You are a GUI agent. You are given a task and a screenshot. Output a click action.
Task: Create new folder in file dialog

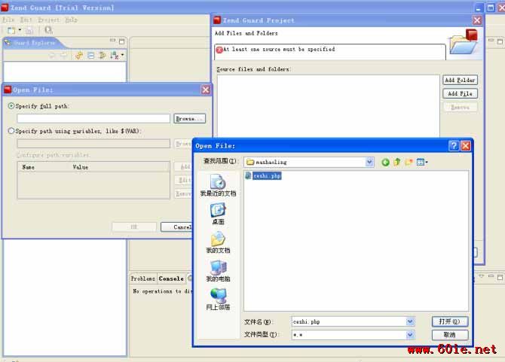(x=409, y=162)
